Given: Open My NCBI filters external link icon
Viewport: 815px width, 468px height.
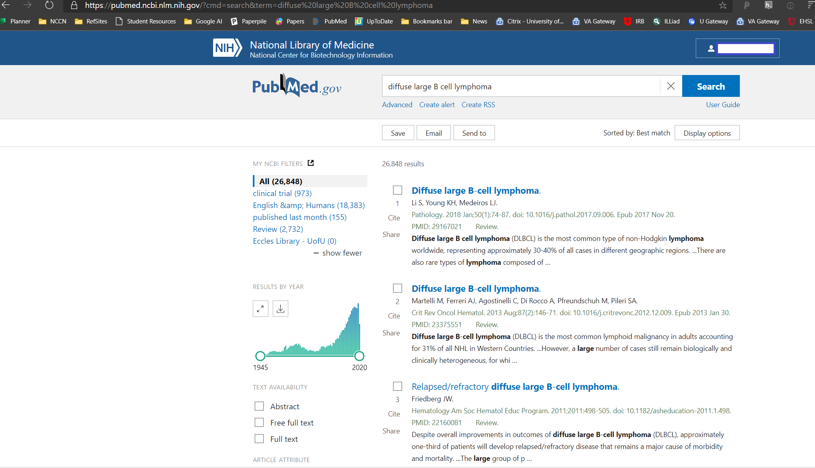Looking at the screenshot, I should (x=311, y=163).
